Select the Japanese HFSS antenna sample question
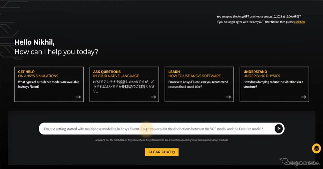This screenshot has width=323, height=169. click(123, 86)
